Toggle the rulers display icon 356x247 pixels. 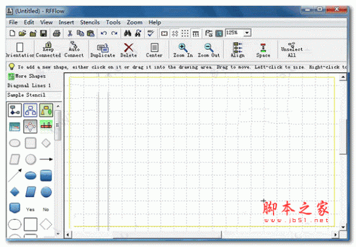(x=195, y=34)
